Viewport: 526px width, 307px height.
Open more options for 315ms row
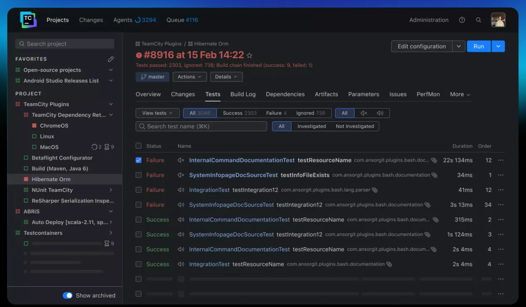coord(501,220)
